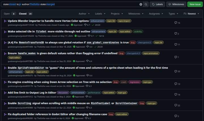
Task: Open 'Update Blender importer' PR title
Action: point(48,21)
